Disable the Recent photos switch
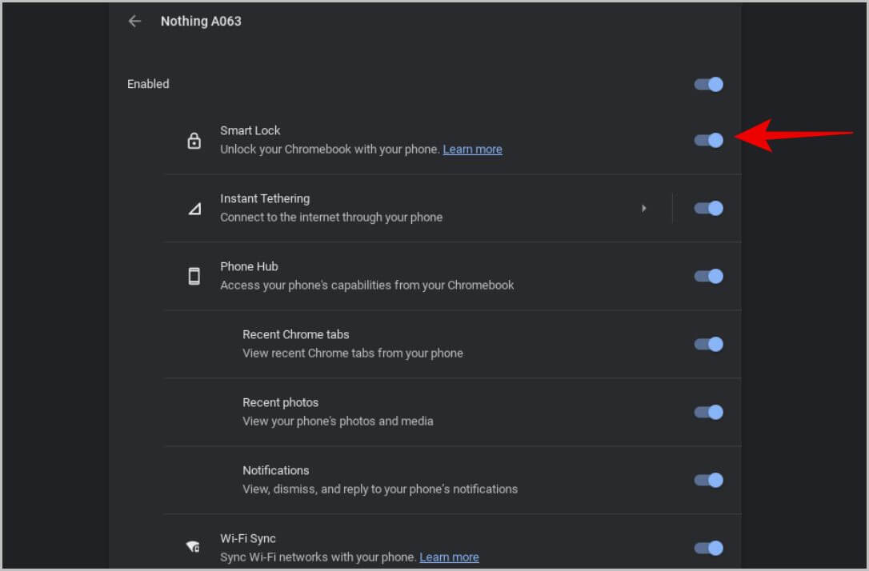 pyautogui.click(x=708, y=412)
